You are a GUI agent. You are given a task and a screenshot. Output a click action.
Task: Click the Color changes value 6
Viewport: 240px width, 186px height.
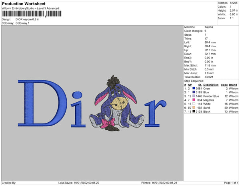[x=206, y=31]
